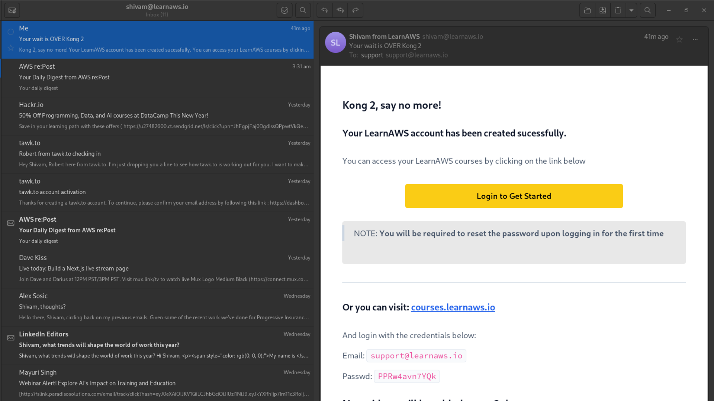The width and height of the screenshot is (714, 401).
Task: Open the Hackr.io DataCamp offer email
Action: click(158, 115)
